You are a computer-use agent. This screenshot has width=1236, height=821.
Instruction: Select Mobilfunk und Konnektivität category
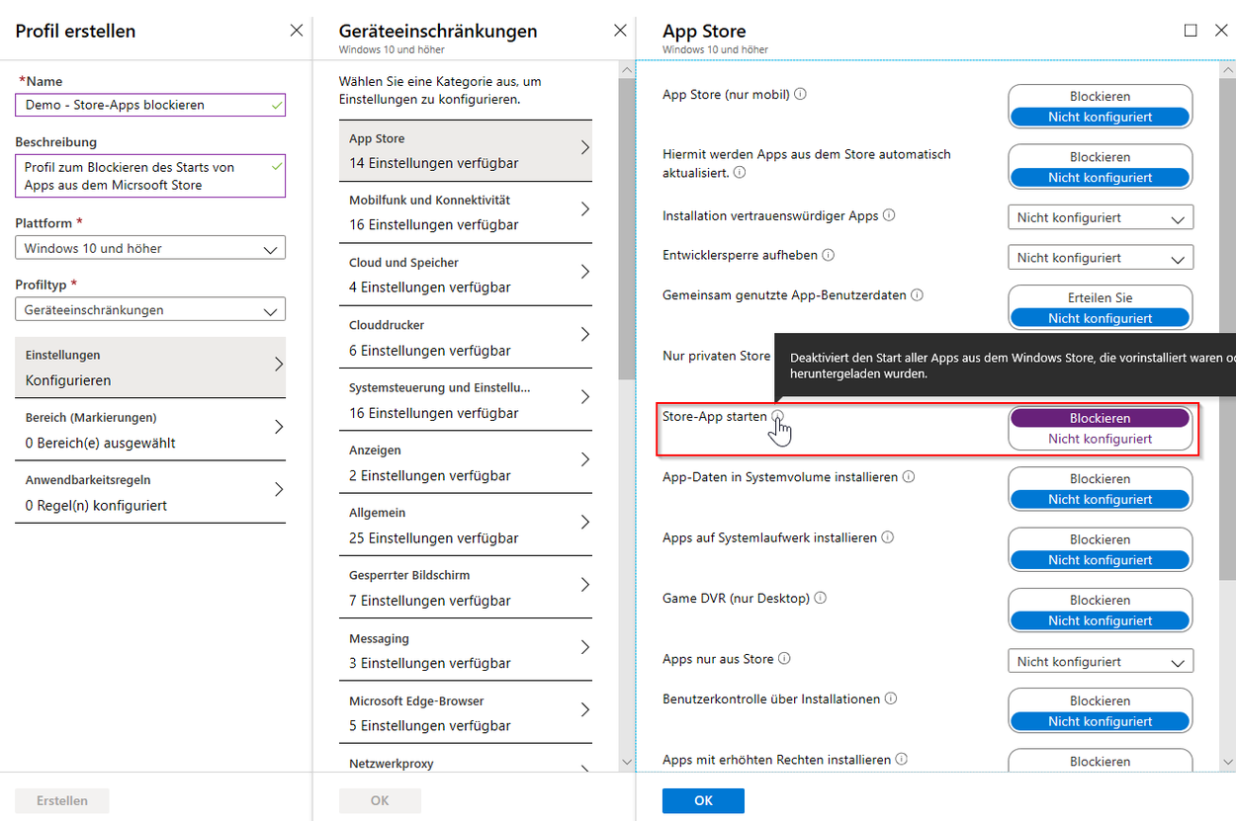[x=466, y=212]
